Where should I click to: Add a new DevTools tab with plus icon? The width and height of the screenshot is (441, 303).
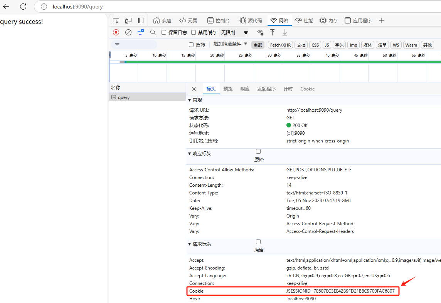tap(381, 20)
